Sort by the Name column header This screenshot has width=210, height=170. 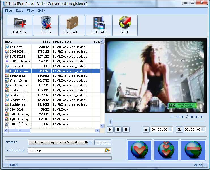pyautogui.click(x=18, y=42)
